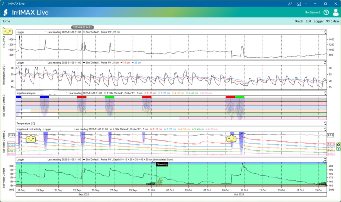Click the cast device icon in the title bar
The image size is (341, 202).
click(299, 3)
